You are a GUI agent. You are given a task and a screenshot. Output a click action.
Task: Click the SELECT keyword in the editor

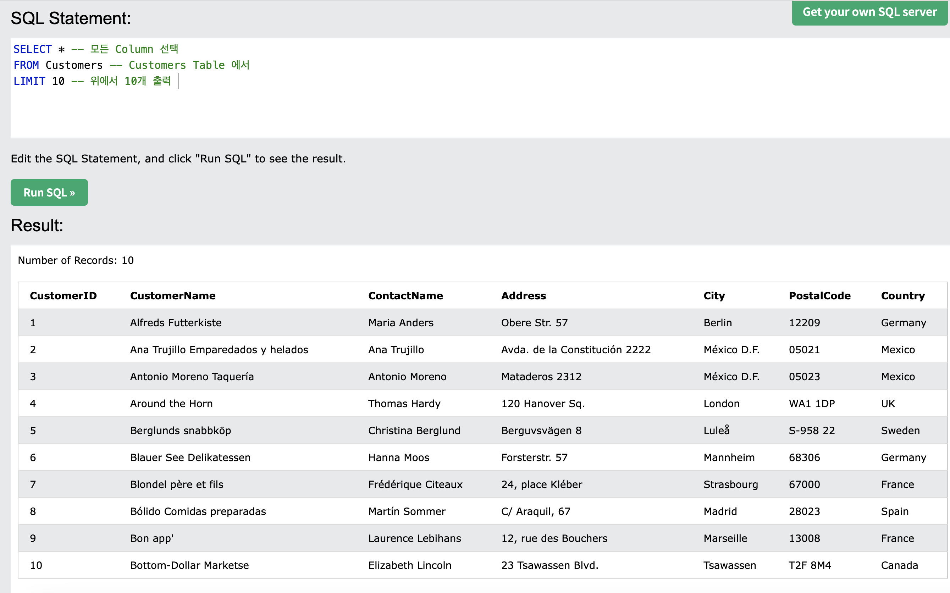(x=33, y=49)
